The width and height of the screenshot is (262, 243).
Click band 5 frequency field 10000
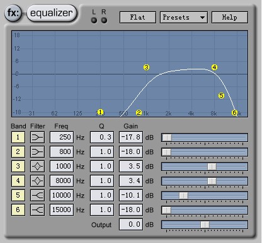pyautogui.click(x=62, y=196)
